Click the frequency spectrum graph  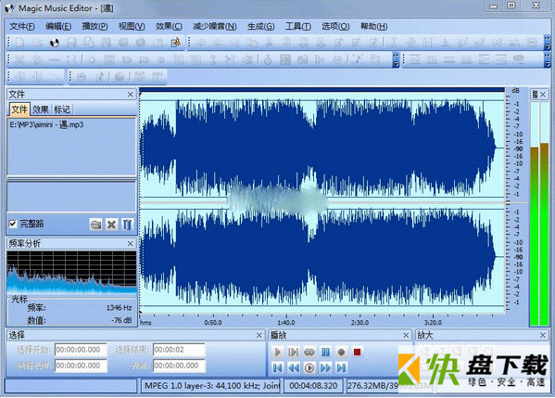tap(71, 272)
